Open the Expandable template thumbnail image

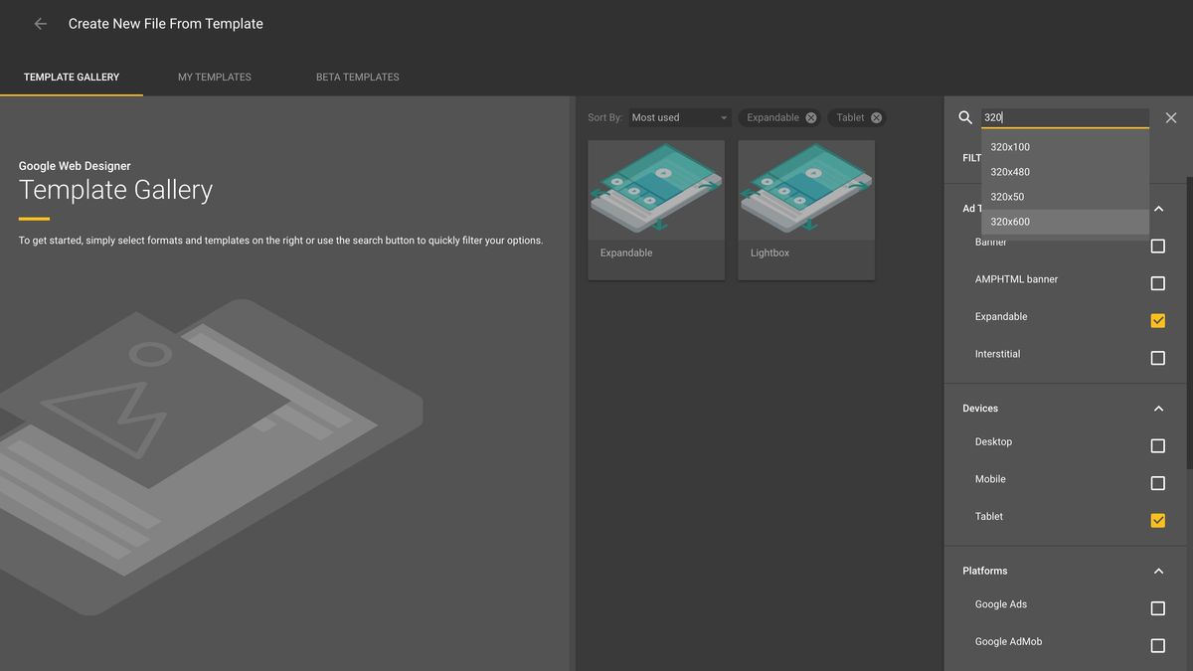click(x=656, y=189)
